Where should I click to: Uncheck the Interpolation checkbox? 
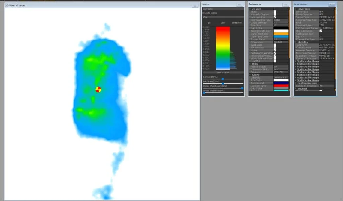pos(275,17)
